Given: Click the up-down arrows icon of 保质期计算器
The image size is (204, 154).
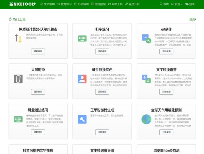Looking at the screenshot, I should [18, 39].
